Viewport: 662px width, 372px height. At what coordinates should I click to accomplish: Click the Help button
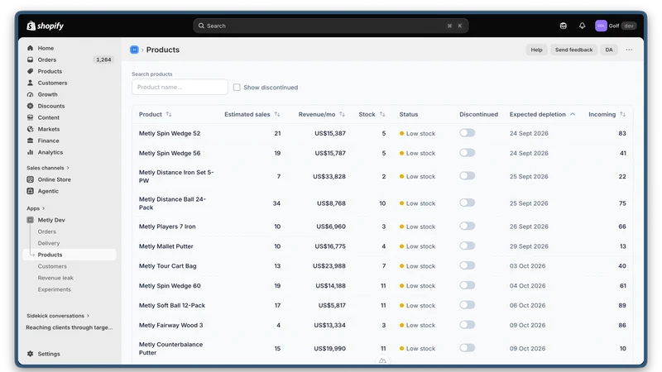pos(536,50)
